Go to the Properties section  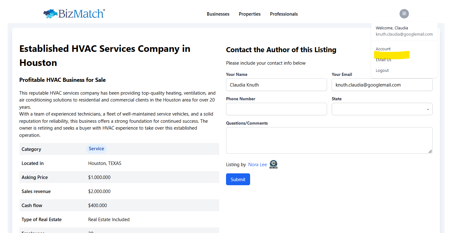pyautogui.click(x=249, y=14)
